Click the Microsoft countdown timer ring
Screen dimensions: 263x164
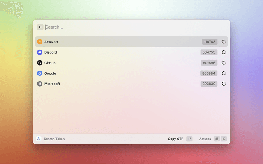pyautogui.click(x=224, y=84)
